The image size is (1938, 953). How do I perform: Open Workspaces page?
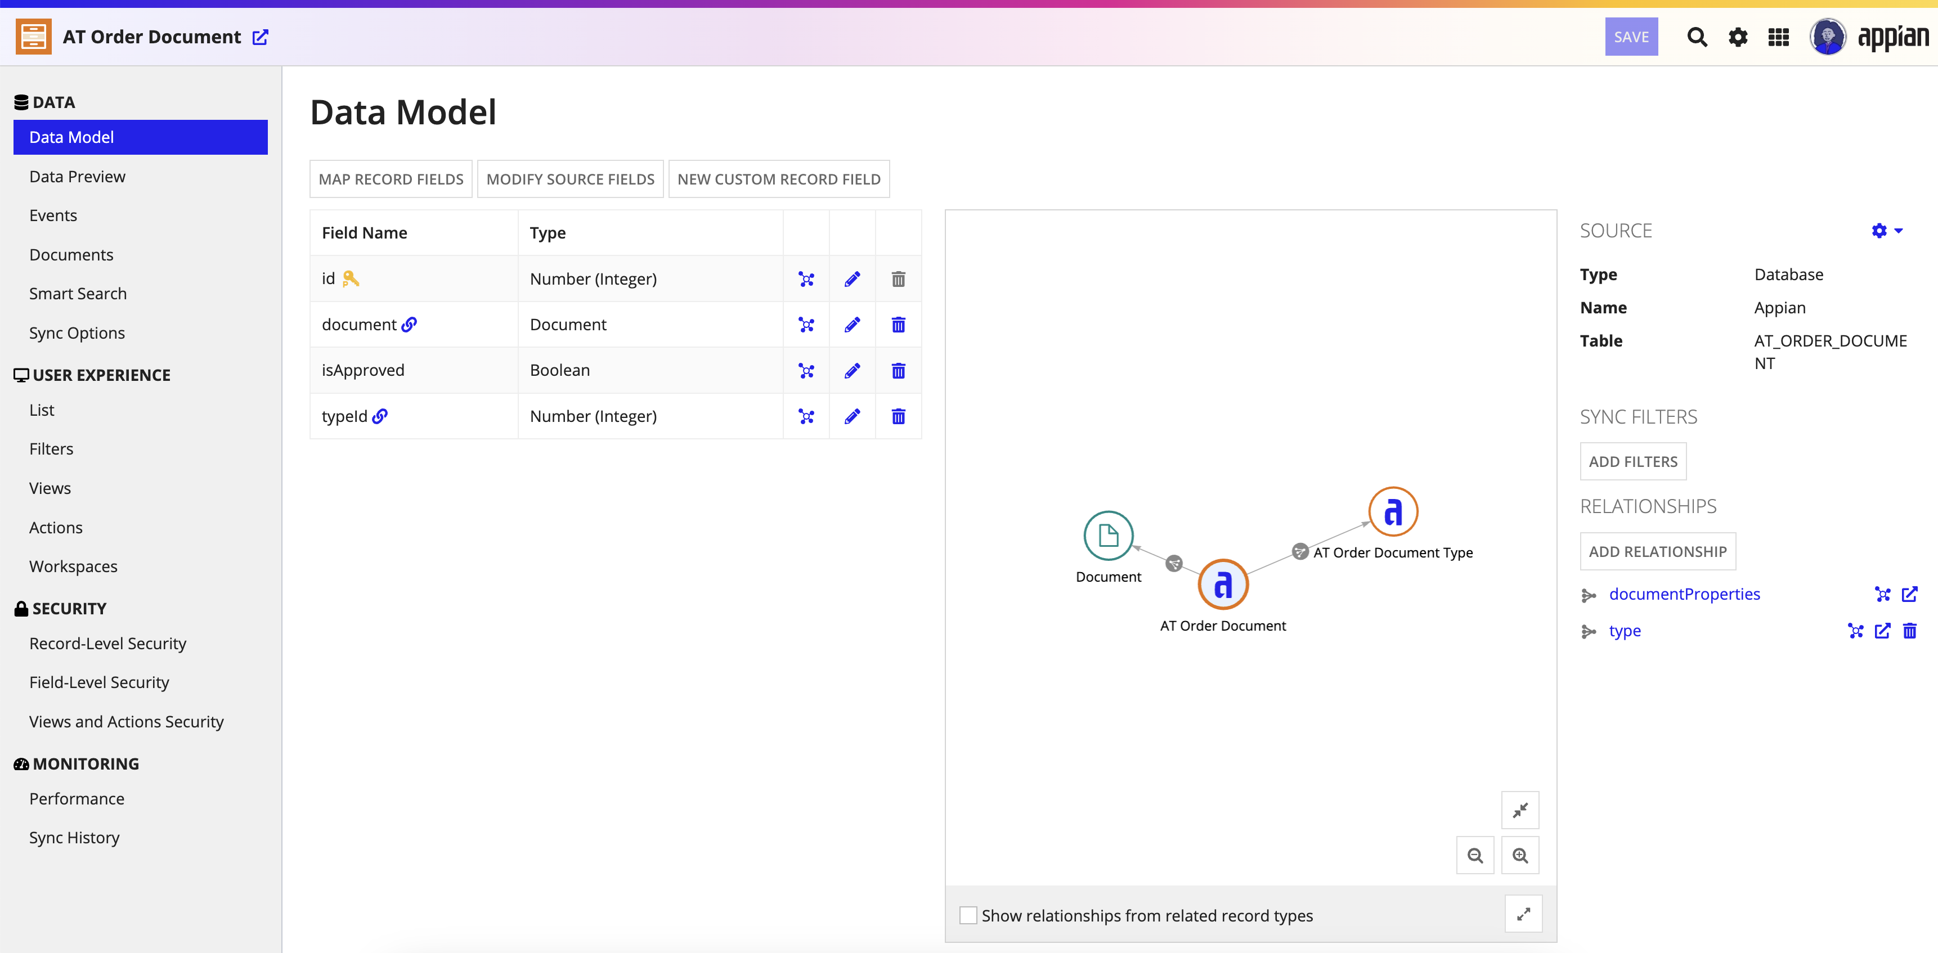click(73, 567)
